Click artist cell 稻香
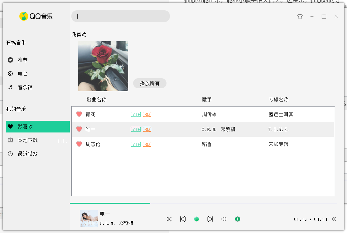Image resolution: width=347 pixels, height=233 pixels. click(x=207, y=144)
